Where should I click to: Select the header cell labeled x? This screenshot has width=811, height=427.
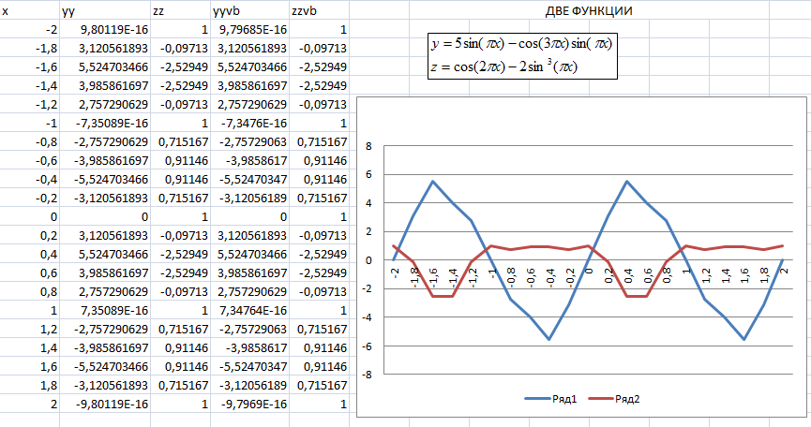[29, 10]
